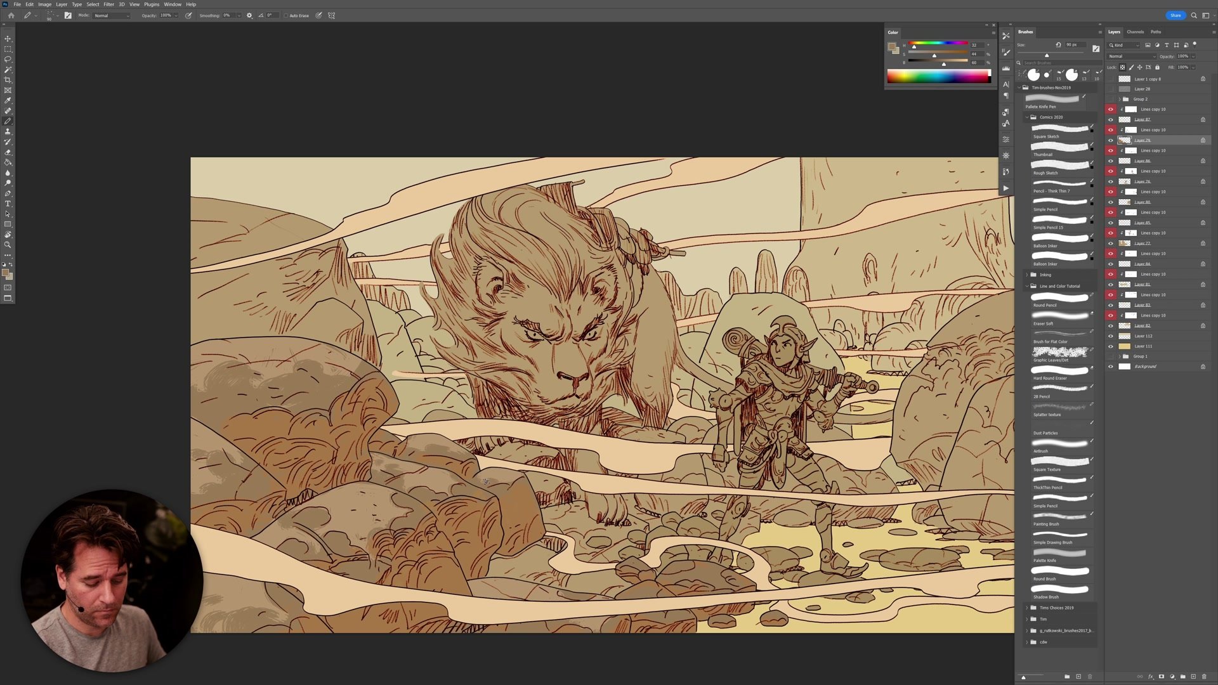
Task: Toggle visibility of Layer 111
Action: 1110,346
